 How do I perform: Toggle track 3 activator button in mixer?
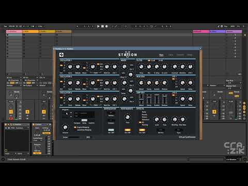coord(44,112)
